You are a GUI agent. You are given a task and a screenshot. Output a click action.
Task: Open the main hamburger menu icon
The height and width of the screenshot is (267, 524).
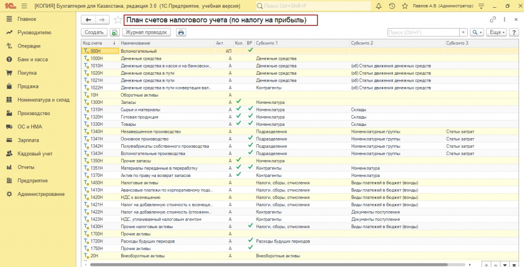tap(24, 6)
